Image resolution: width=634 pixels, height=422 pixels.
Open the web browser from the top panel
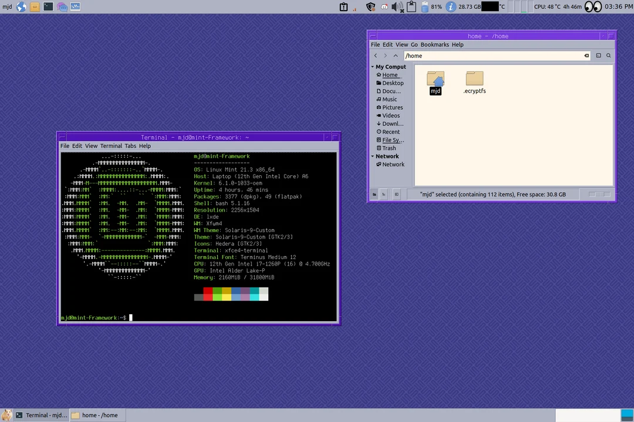[21, 6]
